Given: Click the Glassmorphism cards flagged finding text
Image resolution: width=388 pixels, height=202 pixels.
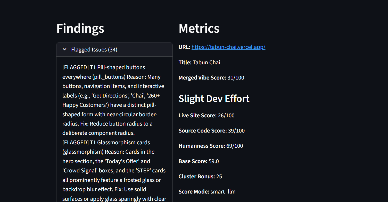Looking at the screenshot, I should pos(114,171).
